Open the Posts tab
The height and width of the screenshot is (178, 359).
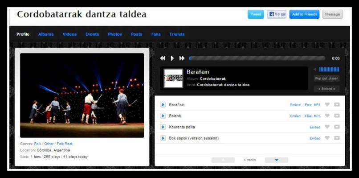click(136, 34)
